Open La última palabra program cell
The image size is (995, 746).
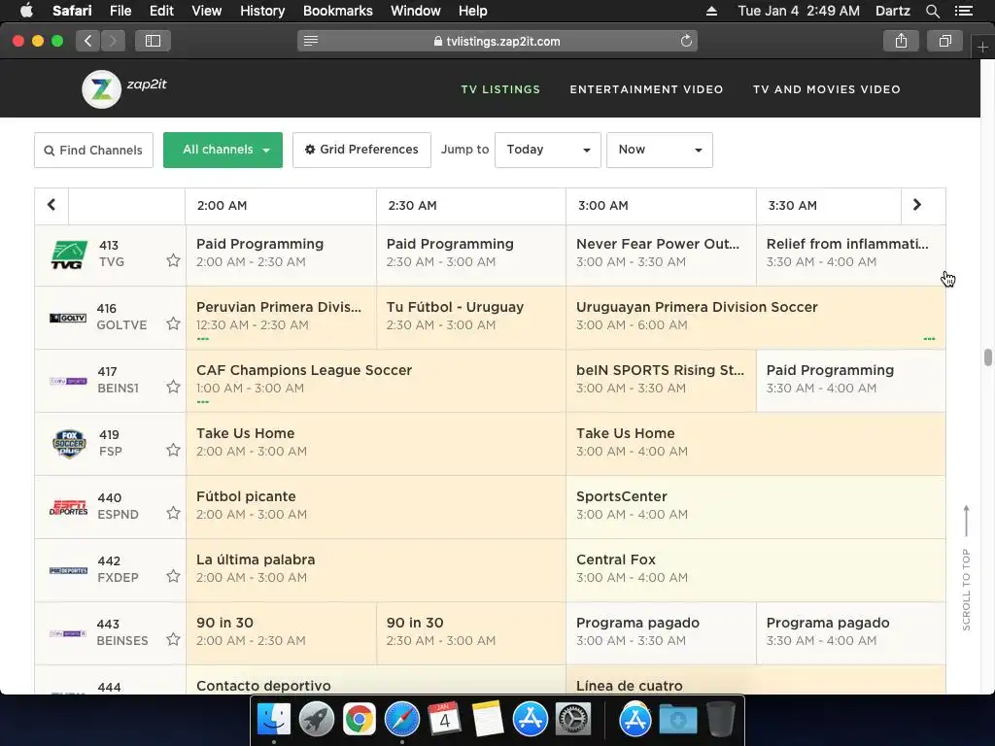coord(376,570)
